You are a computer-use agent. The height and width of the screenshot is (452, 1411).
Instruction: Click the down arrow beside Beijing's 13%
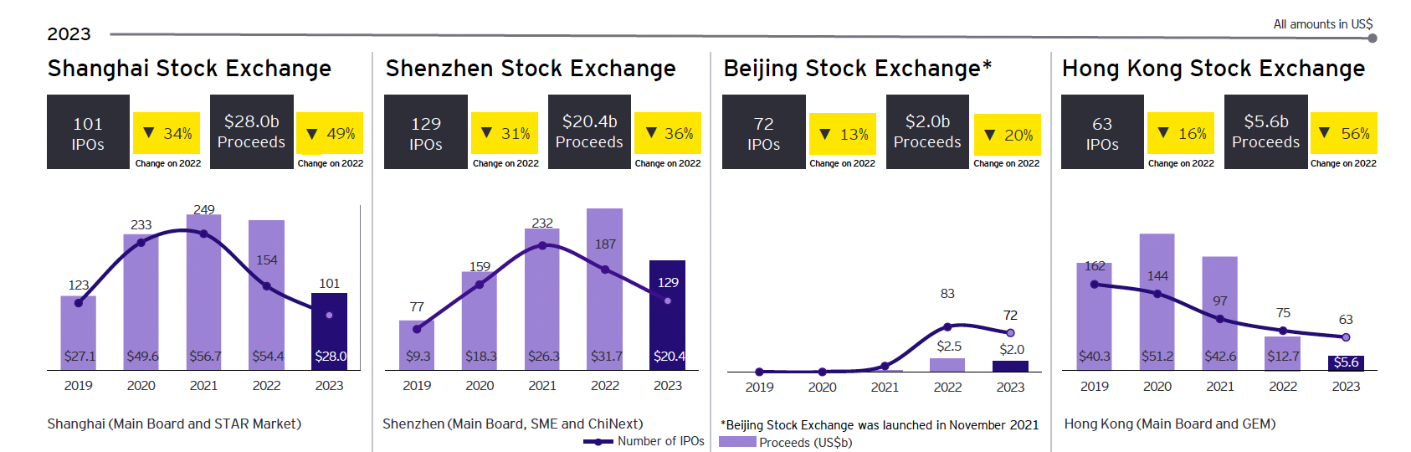[825, 134]
